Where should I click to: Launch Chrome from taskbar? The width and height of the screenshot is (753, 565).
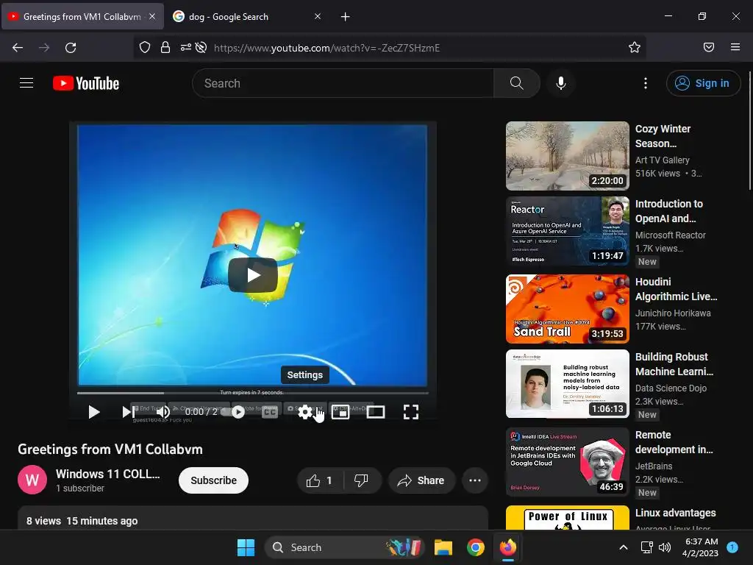[x=476, y=547]
